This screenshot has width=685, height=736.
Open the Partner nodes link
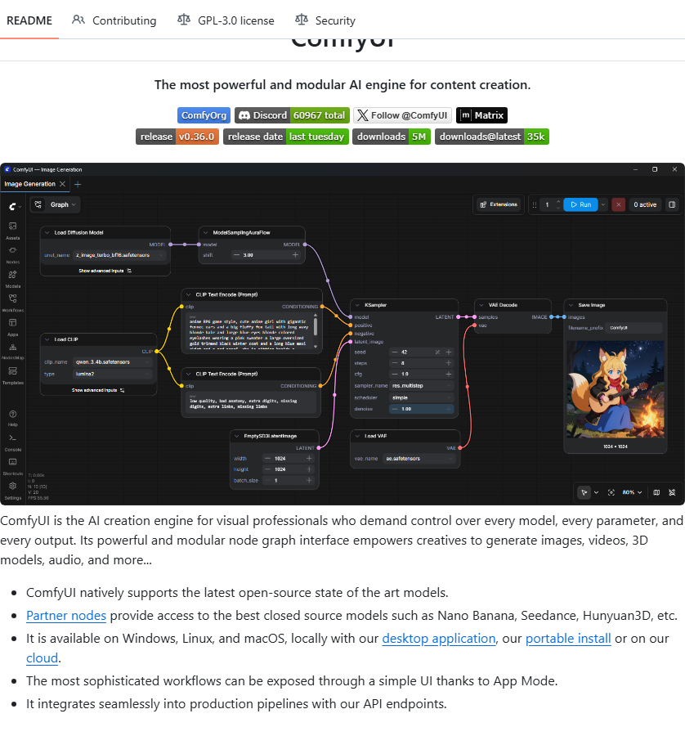[66, 615]
